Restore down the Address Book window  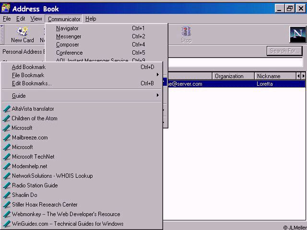tap(290, 9)
